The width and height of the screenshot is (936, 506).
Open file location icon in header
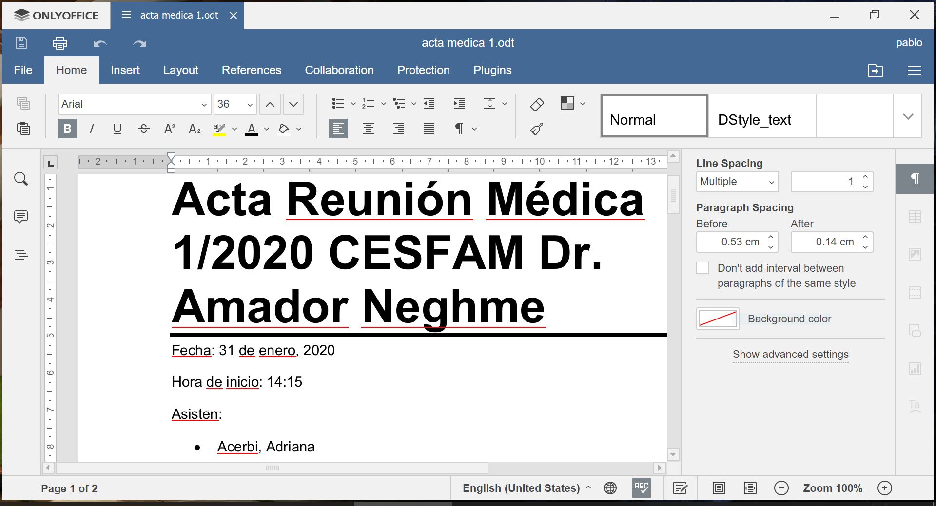876,71
